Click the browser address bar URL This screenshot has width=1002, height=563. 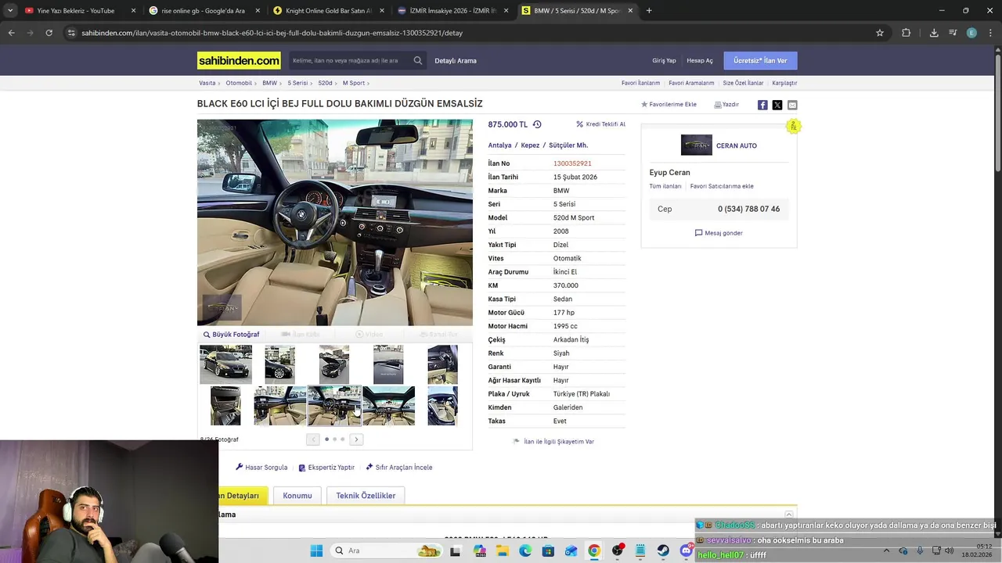pyautogui.click(x=272, y=33)
